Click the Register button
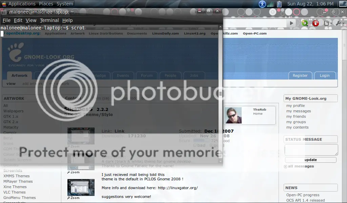The height and width of the screenshot is (203, 347). point(300,75)
